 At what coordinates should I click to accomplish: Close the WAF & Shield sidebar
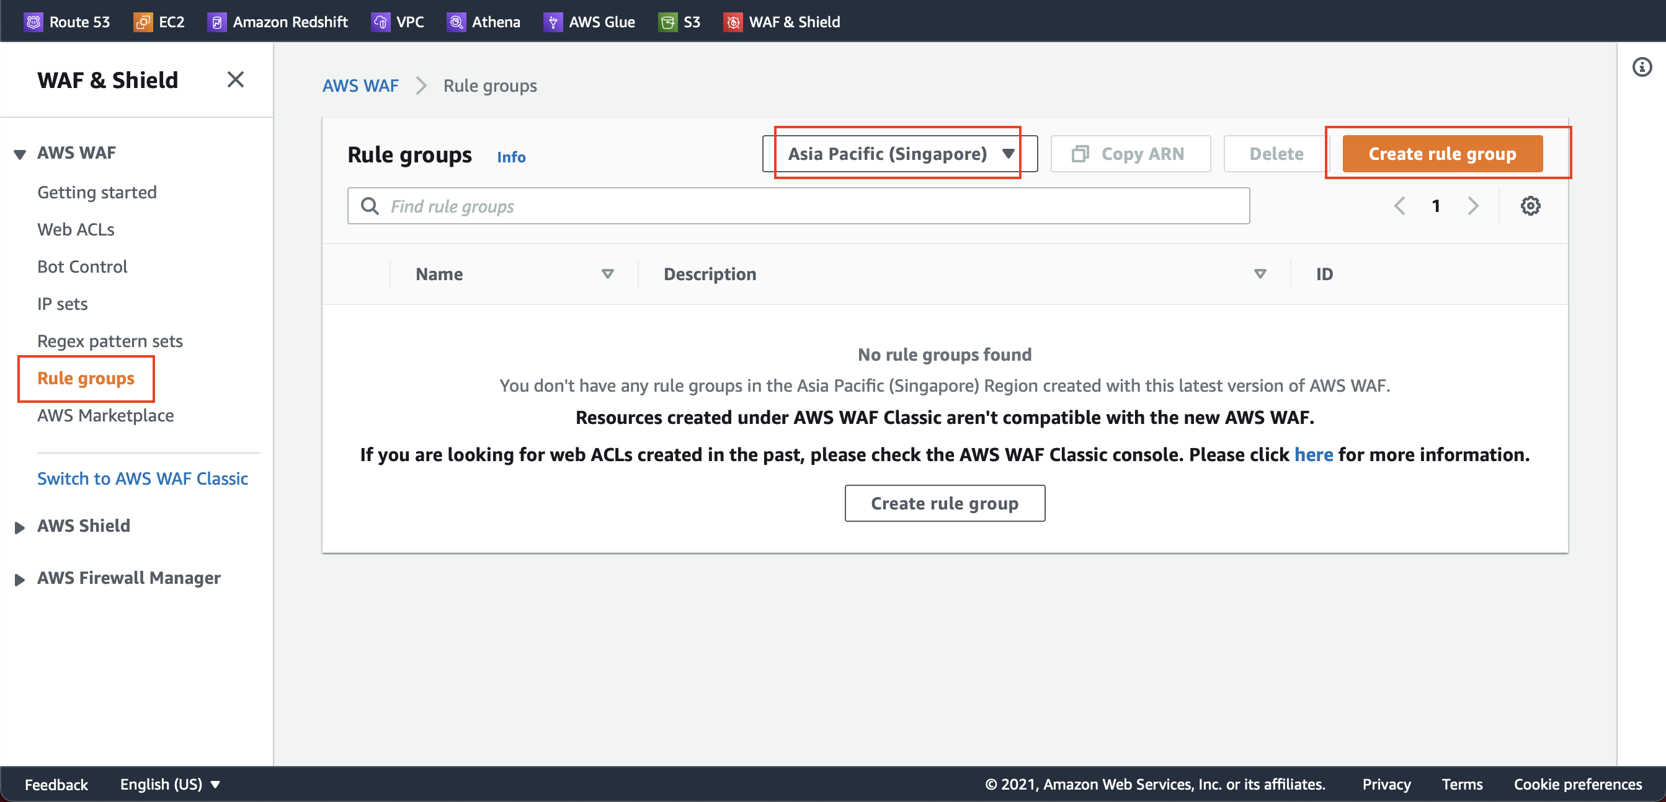click(236, 79)
